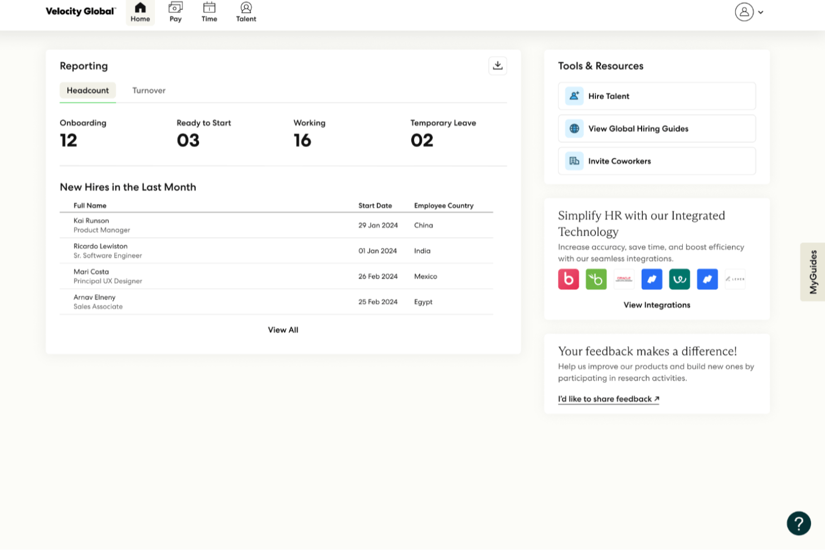Open the help question mark bubble
Viewport: 825px width, 550px height.
799,523
